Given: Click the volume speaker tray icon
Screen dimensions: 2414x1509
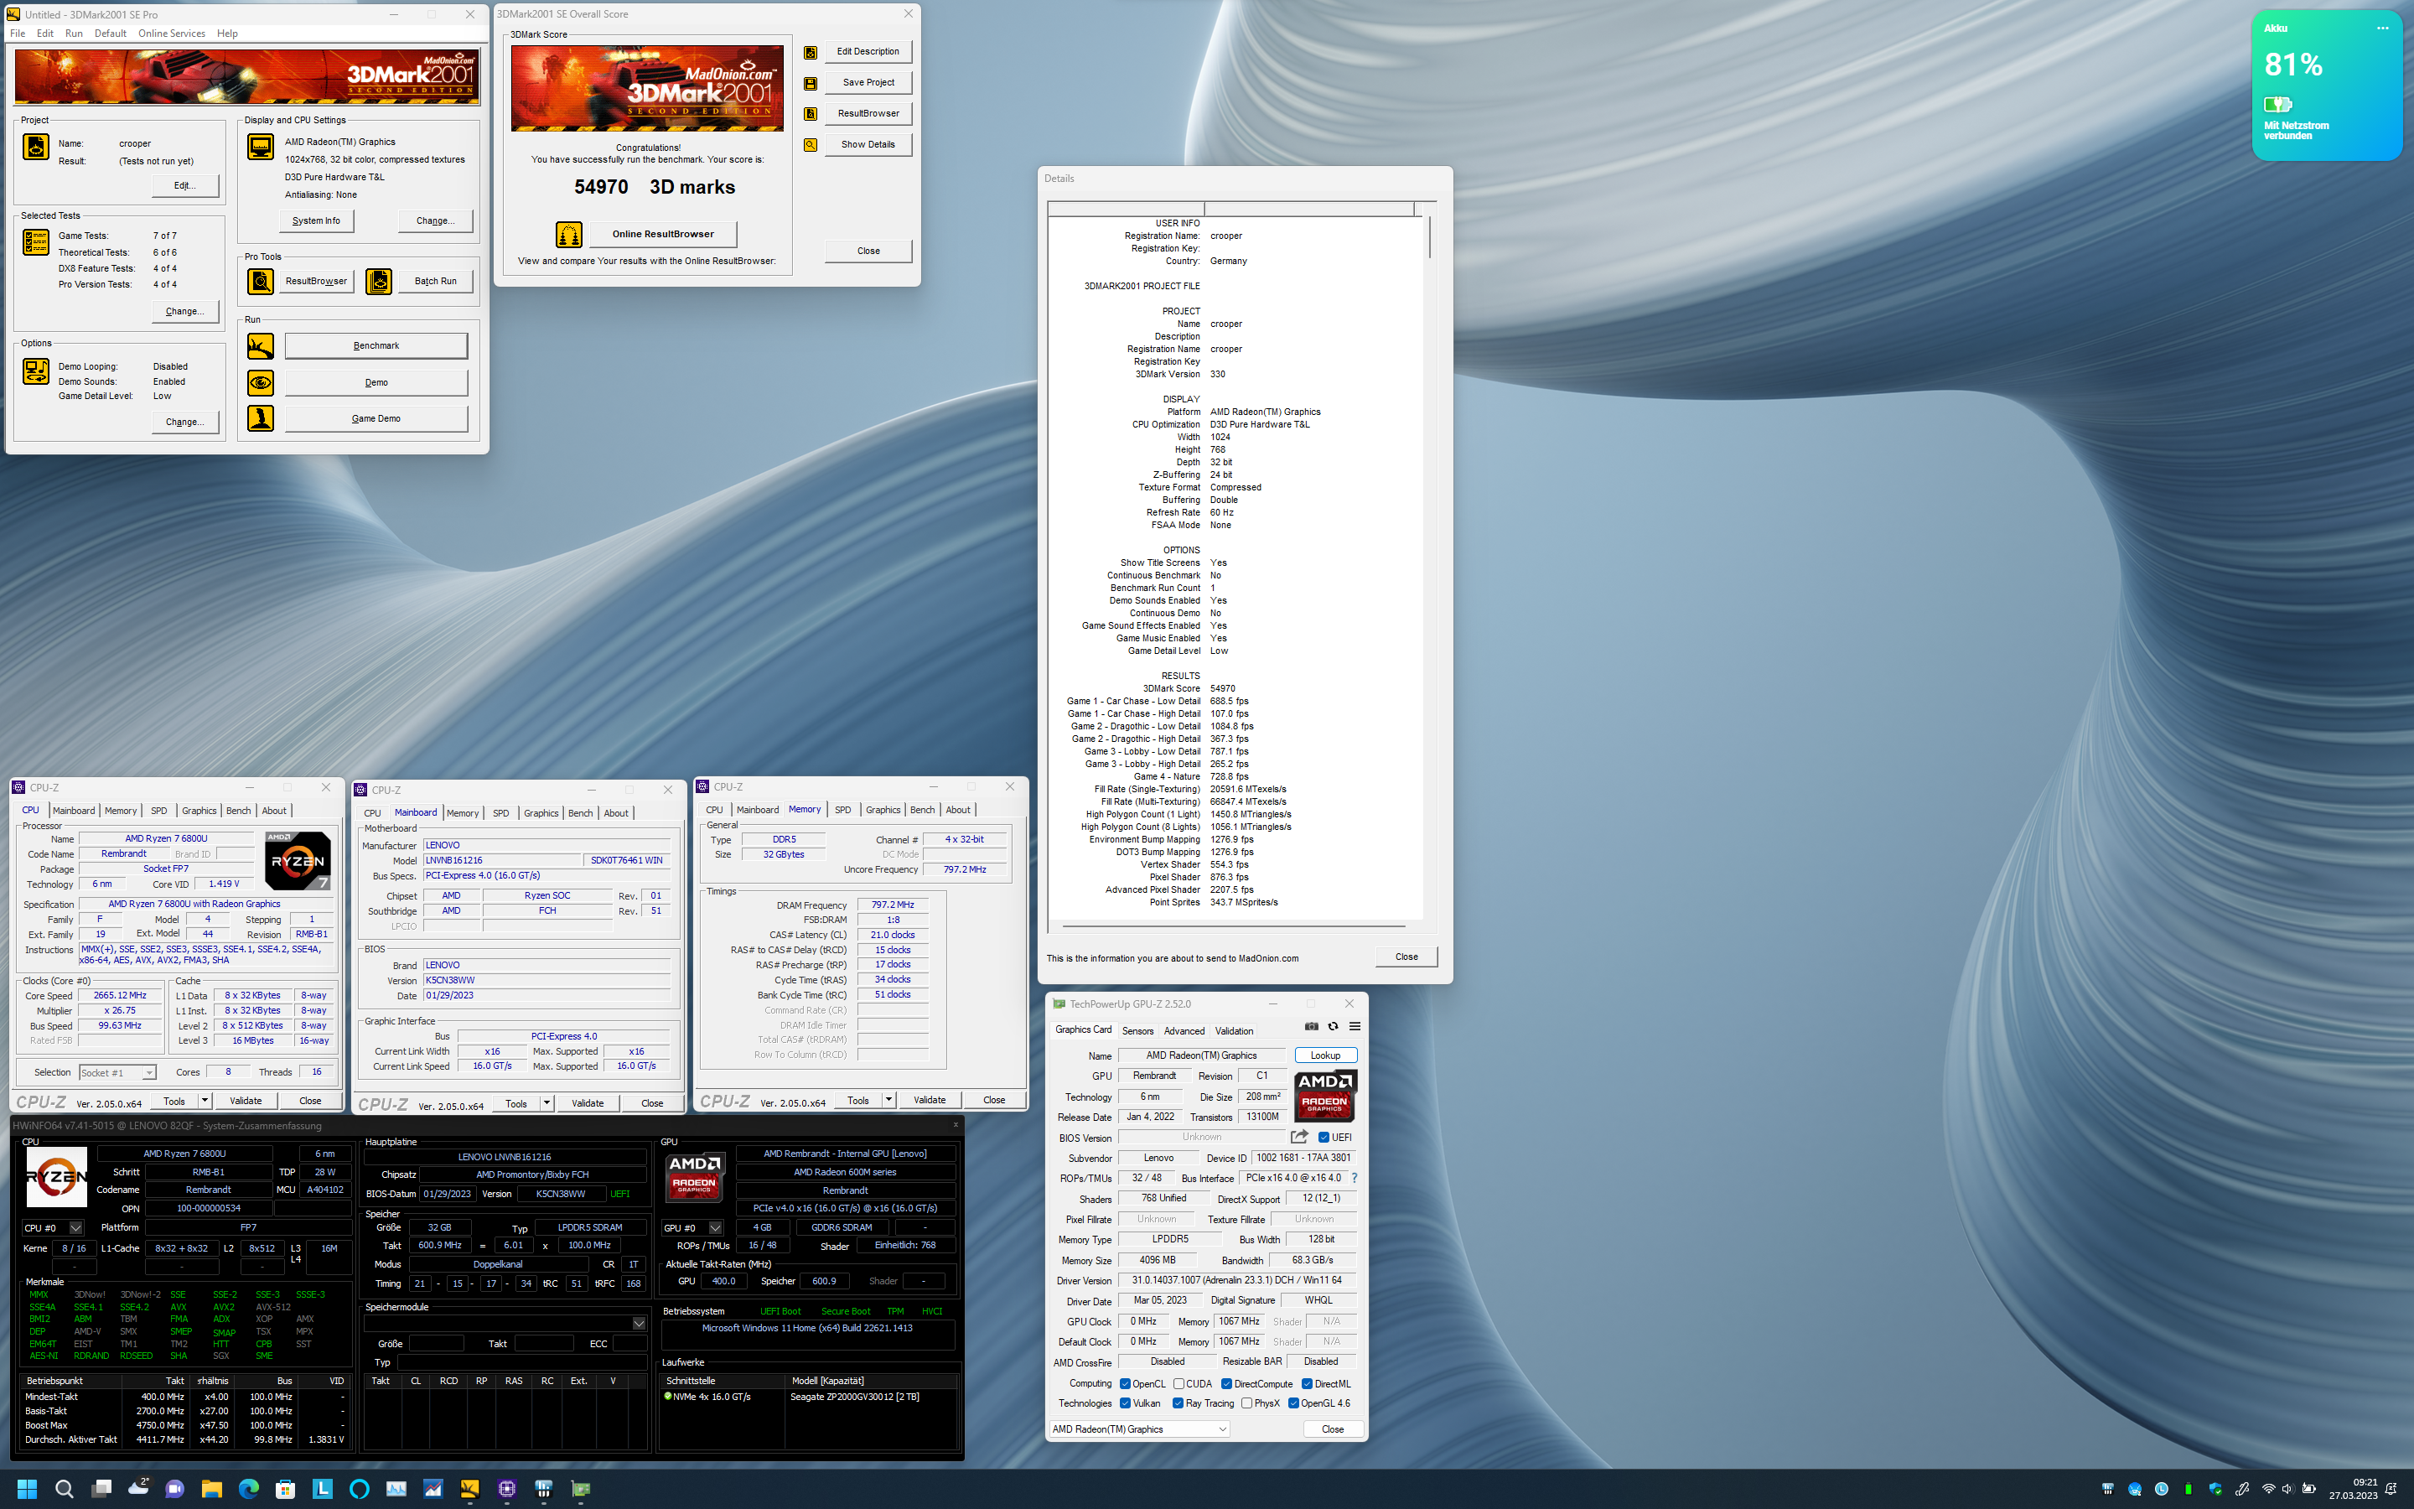Looking at the screenshot, I should point(2287,1489).
